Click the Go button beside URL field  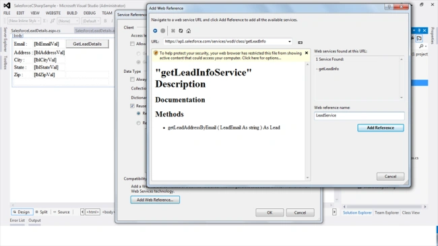point(300,42)
